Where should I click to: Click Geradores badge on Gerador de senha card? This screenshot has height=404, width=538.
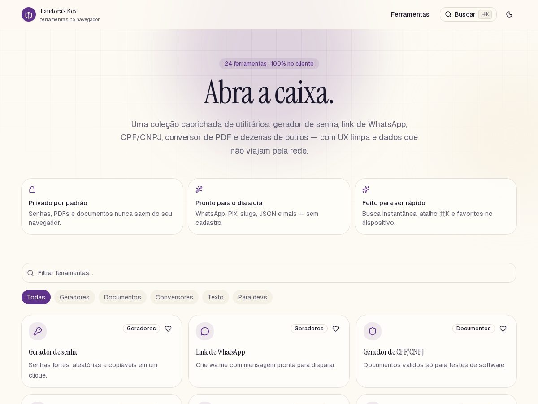coord(141,329)
